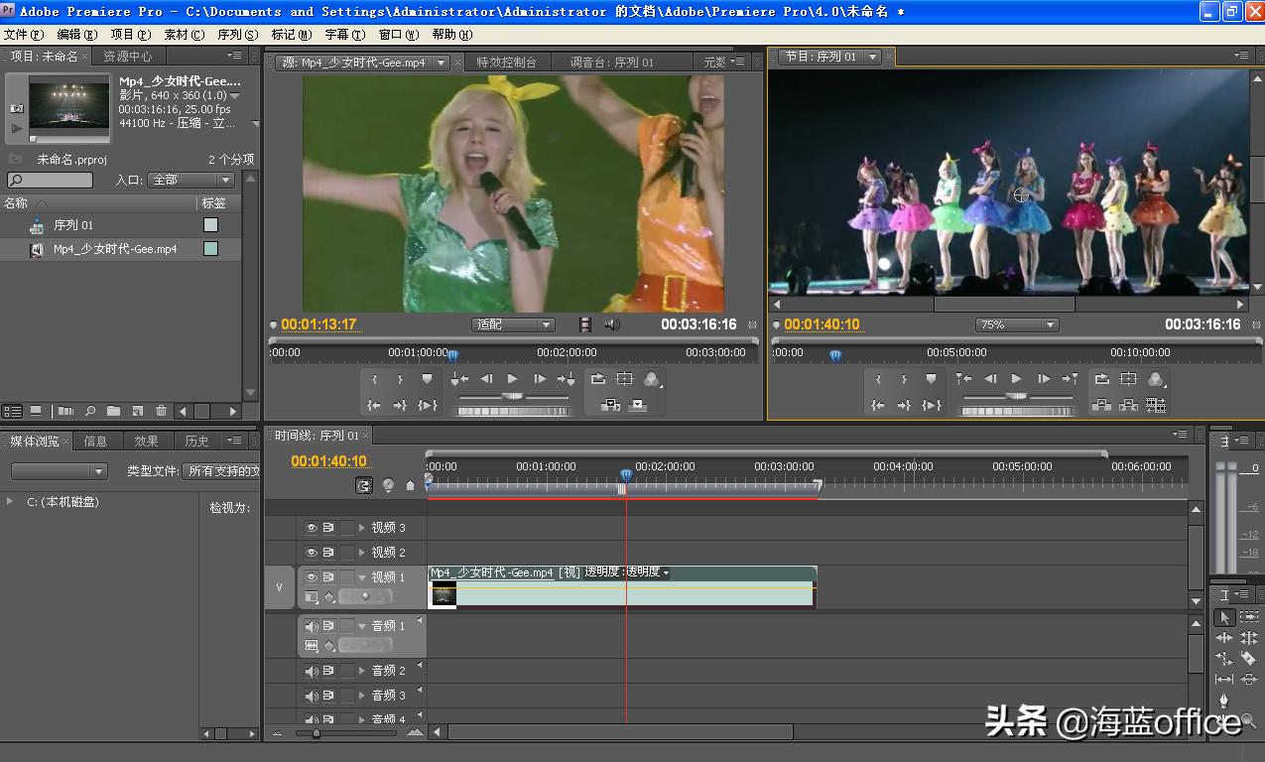Step forward one frame in program monitor
Viewport: 1265px width, 762px height.
click(1043, 379)
